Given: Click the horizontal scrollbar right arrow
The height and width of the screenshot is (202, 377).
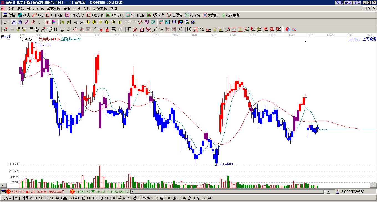Looking at the screenshot, I should (328, 191).
